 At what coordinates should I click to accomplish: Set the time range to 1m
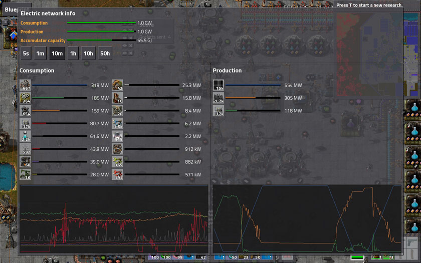(x=41, y=54)
